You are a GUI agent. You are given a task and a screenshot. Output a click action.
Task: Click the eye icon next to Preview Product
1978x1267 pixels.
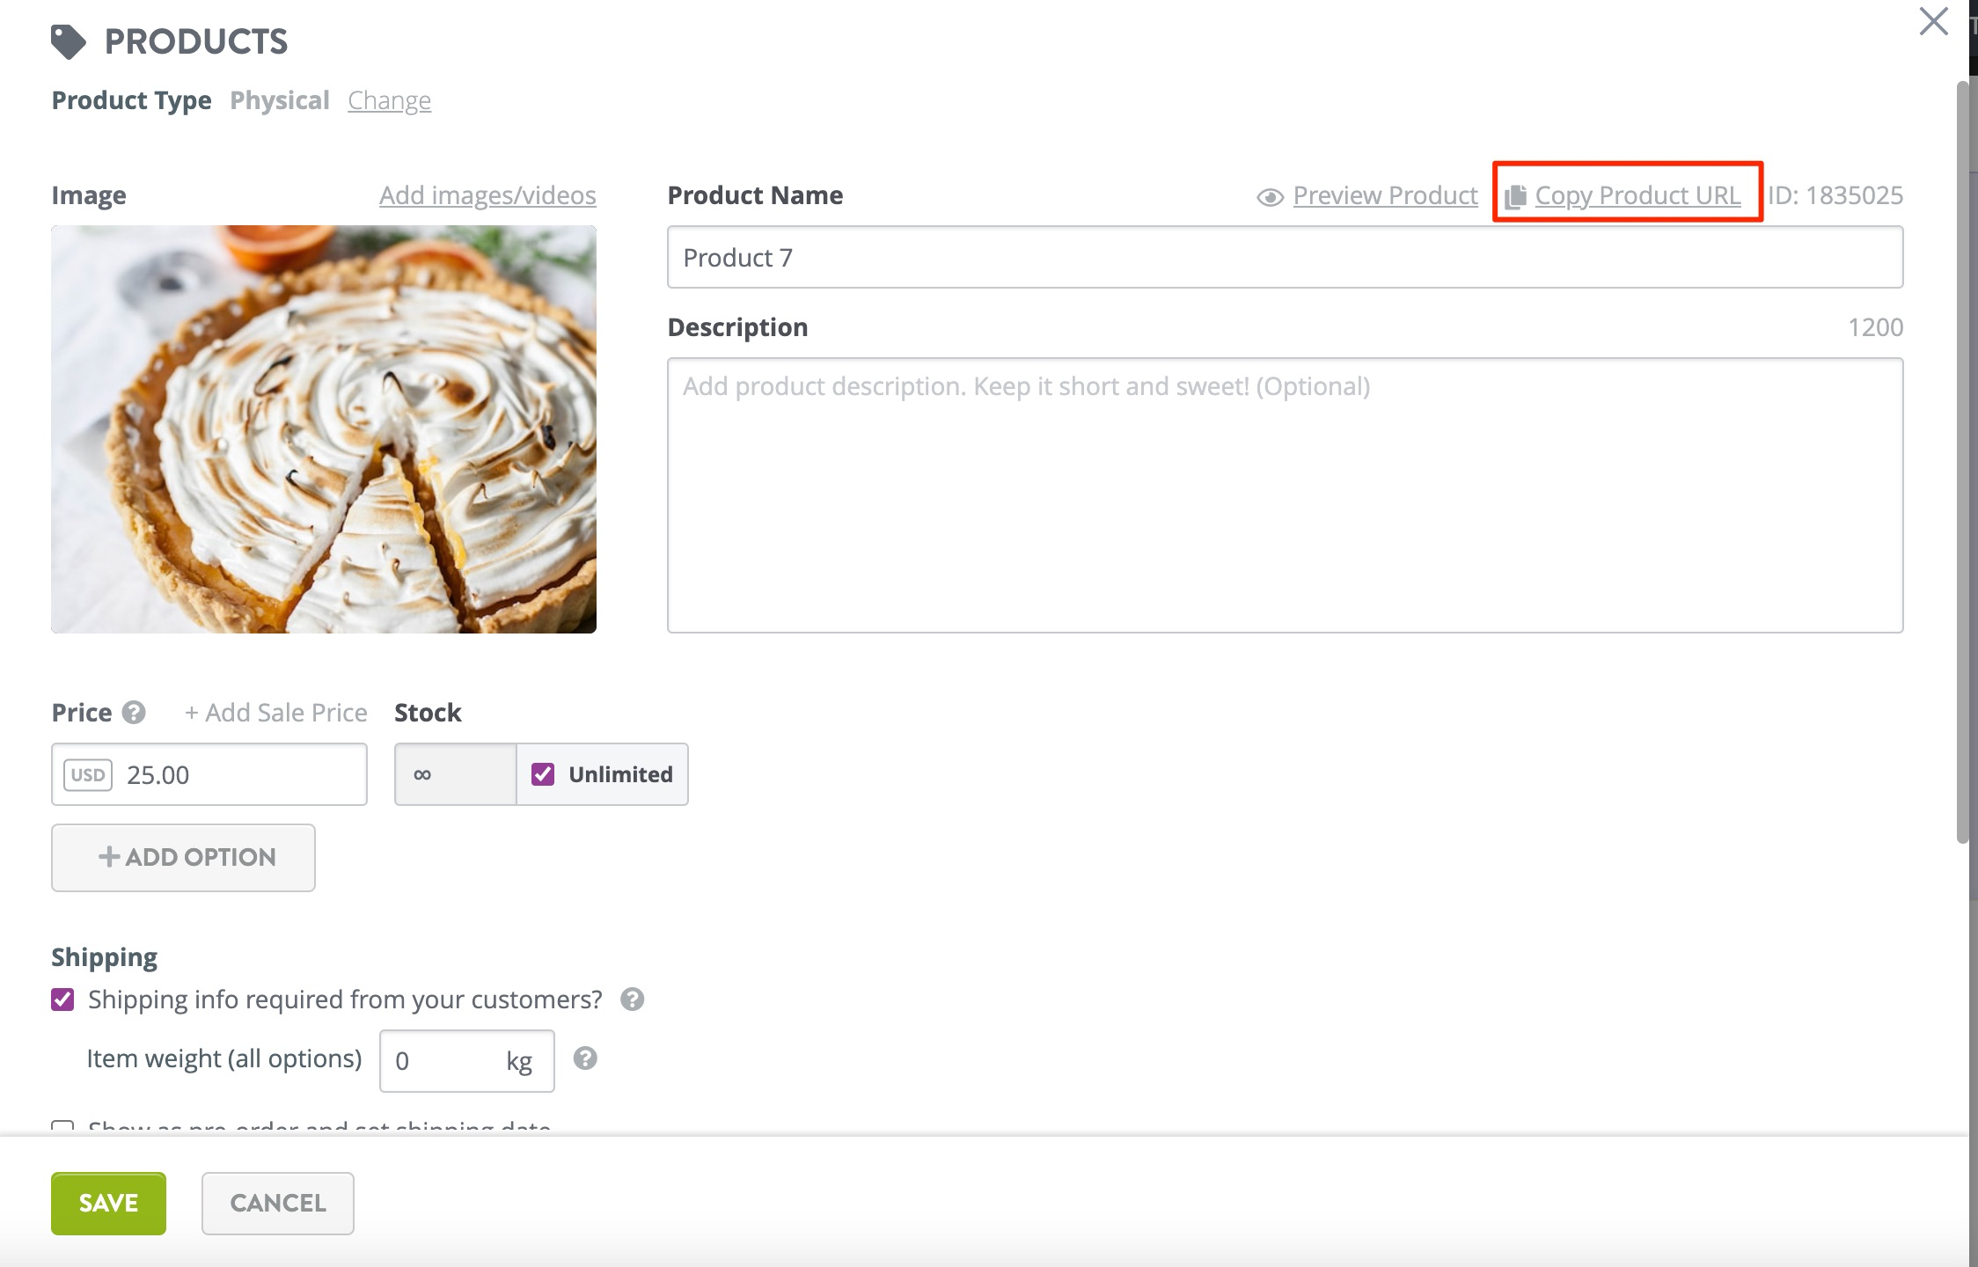(x=1270, y=195)
